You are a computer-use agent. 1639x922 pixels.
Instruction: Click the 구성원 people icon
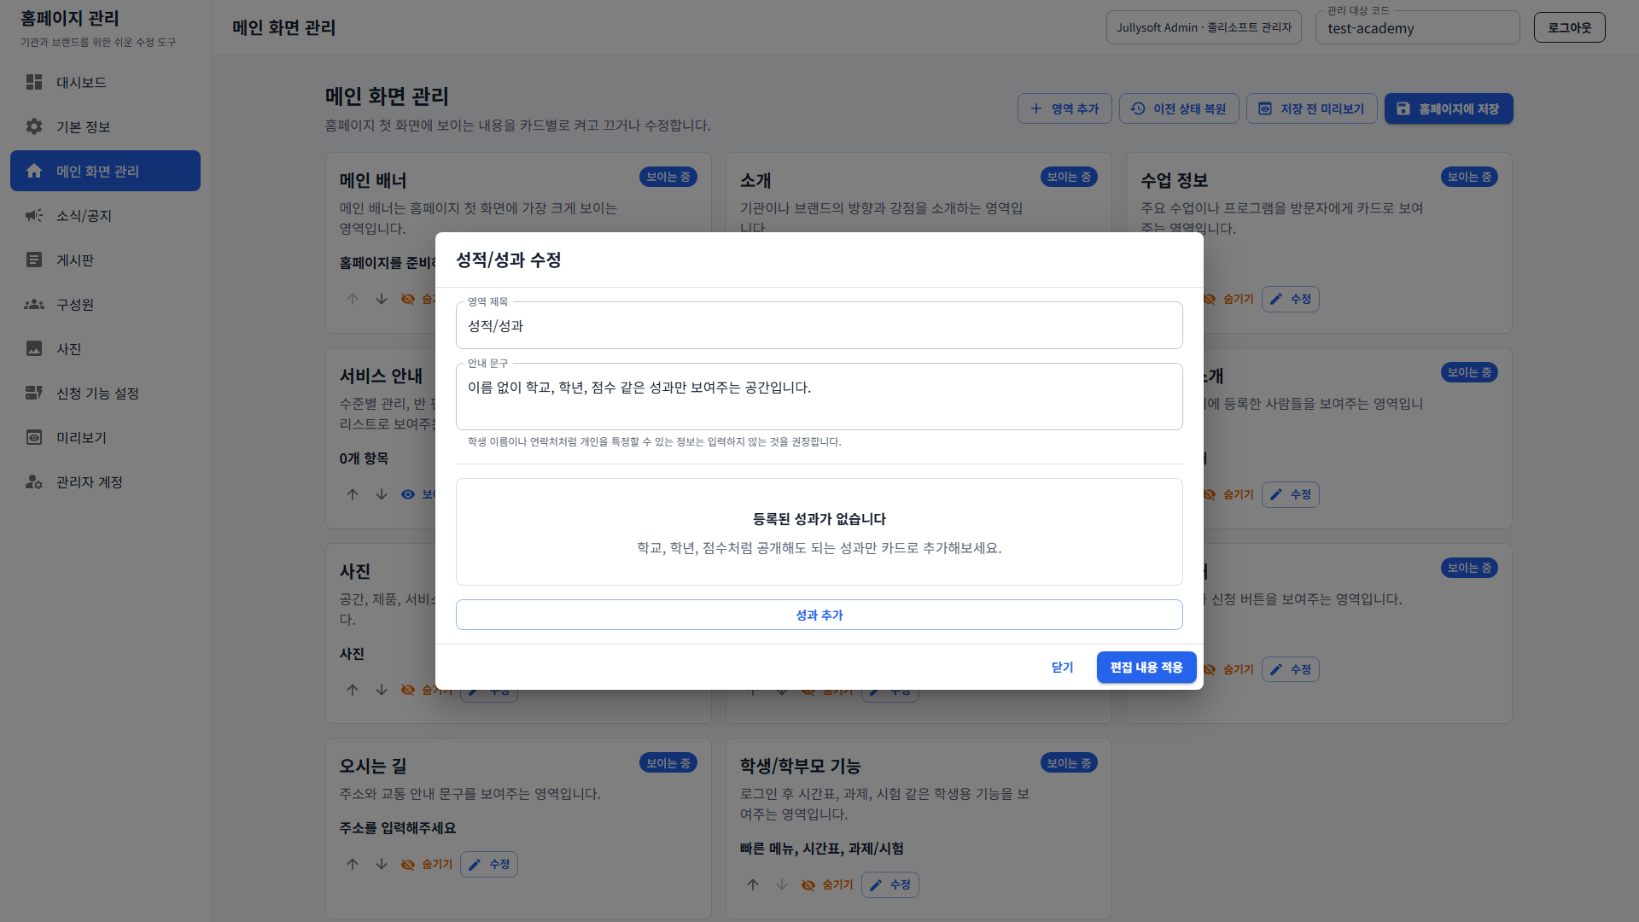coord(34,304)
